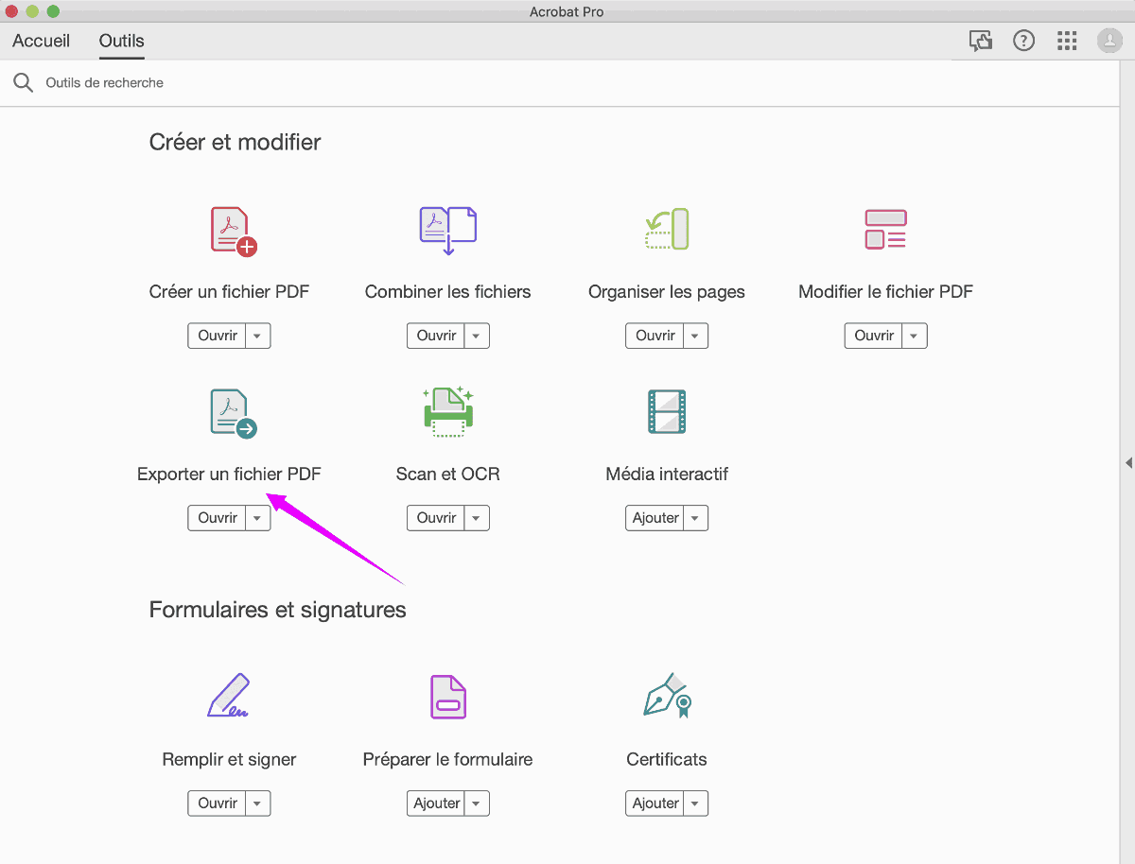Add Certificats with Ajouter button
Viewport: 1135px width, 864px height.
[655, 804]
